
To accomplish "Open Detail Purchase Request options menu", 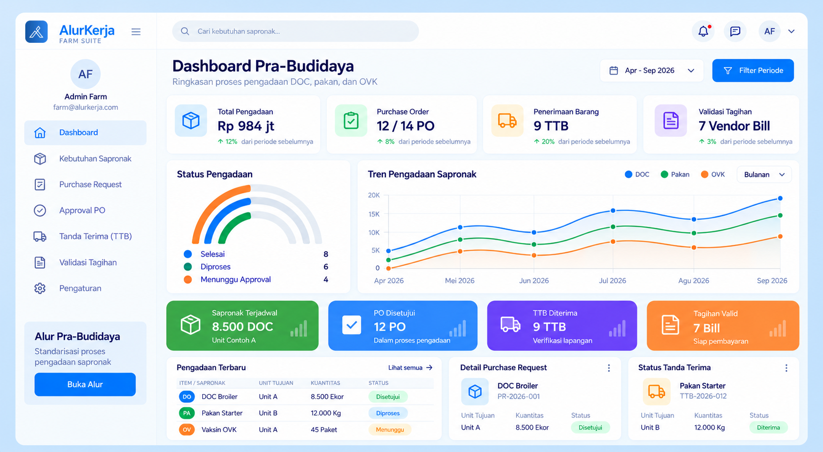I will tap(609, 368).
